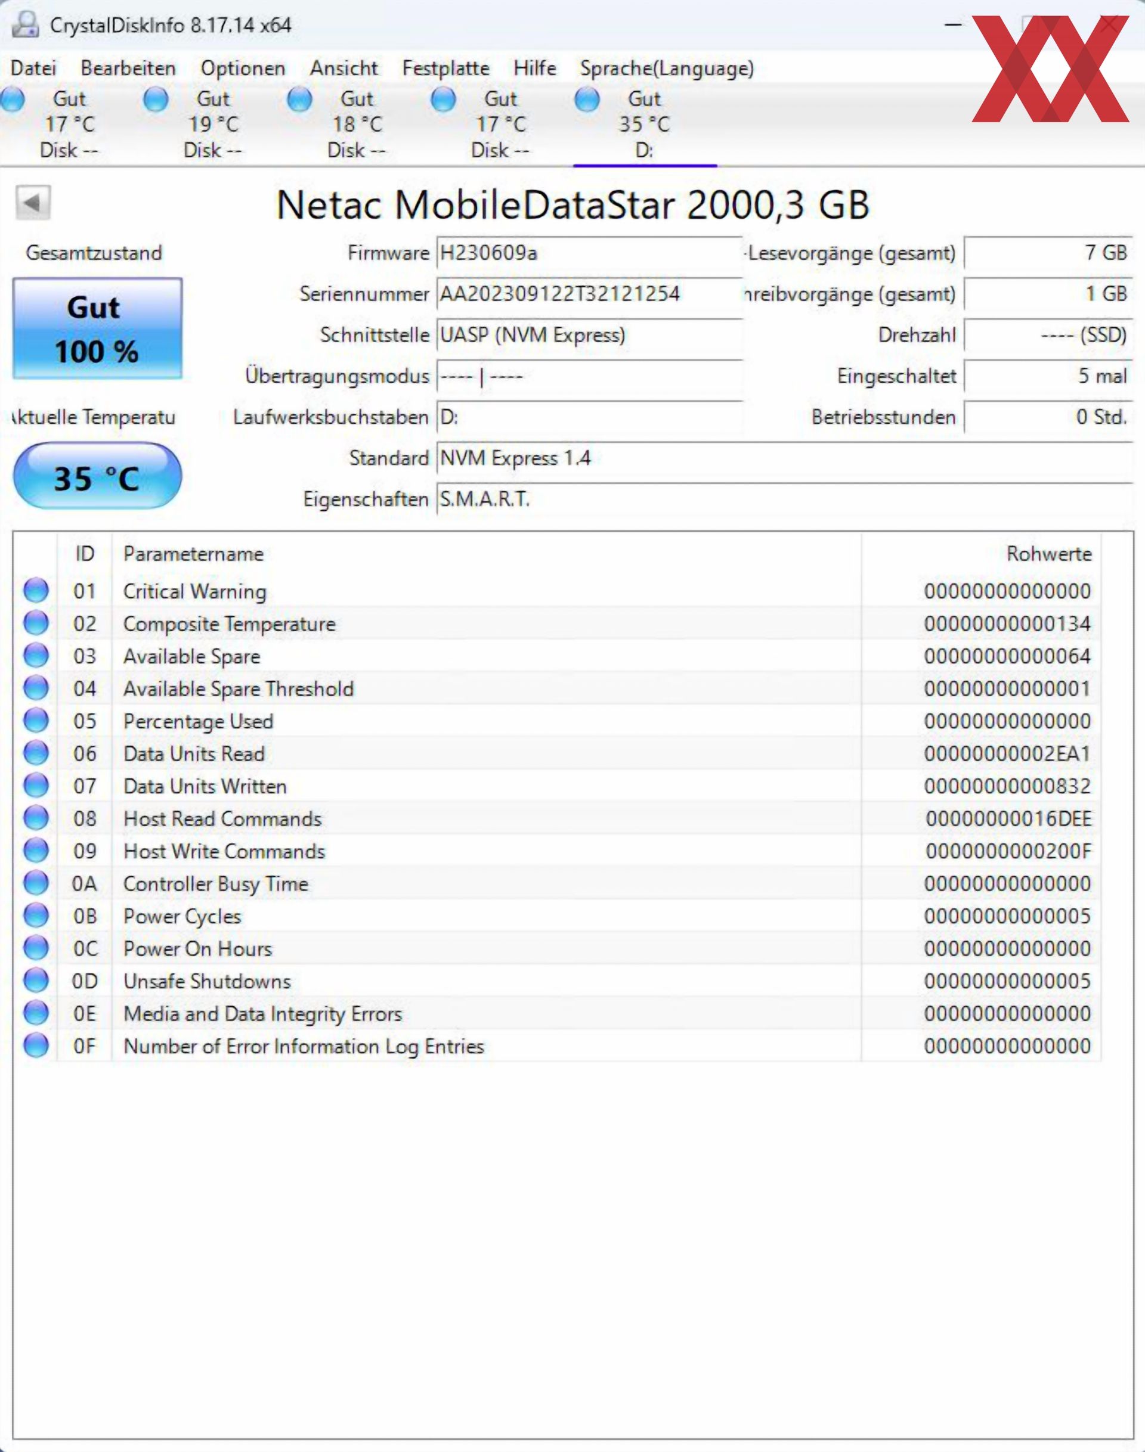The image size is (1145, 1452).
Task: Click the Firmware field H230609a
Action: click(x=589, y=253)
